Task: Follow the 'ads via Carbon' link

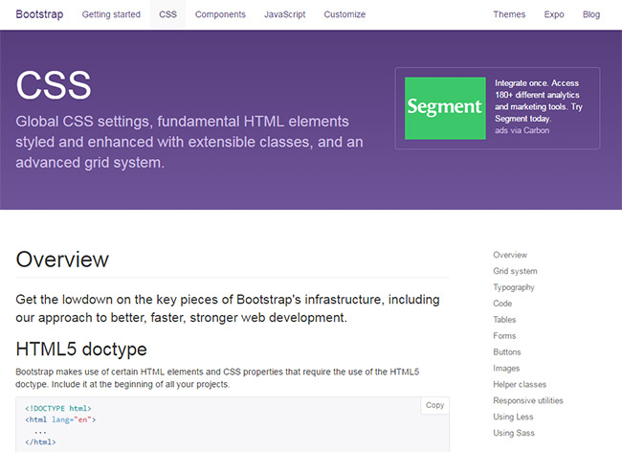Action: (522, 130)
